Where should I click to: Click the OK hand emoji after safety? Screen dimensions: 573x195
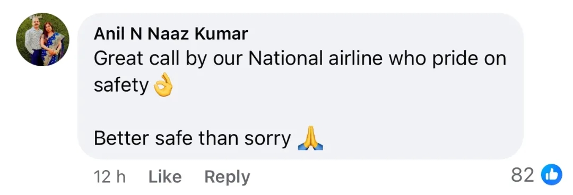[163, 86]
